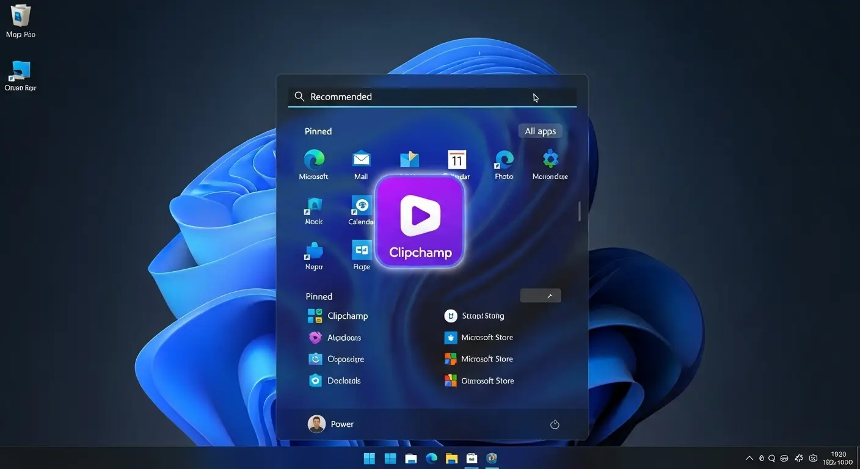860x469 pixels.
Task: Open the Power user account avatar
Action: [x=316, y=424]
